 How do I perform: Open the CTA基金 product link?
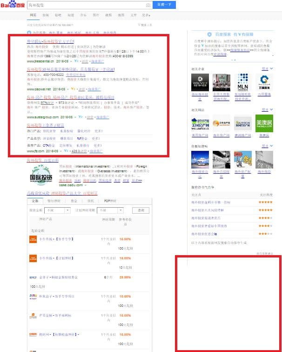(x=49, y=145)
